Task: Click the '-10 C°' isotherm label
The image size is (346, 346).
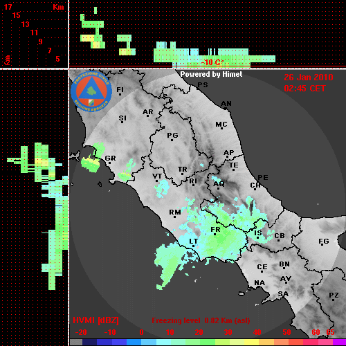Action: pyautogui.click(x=212, y=62)
